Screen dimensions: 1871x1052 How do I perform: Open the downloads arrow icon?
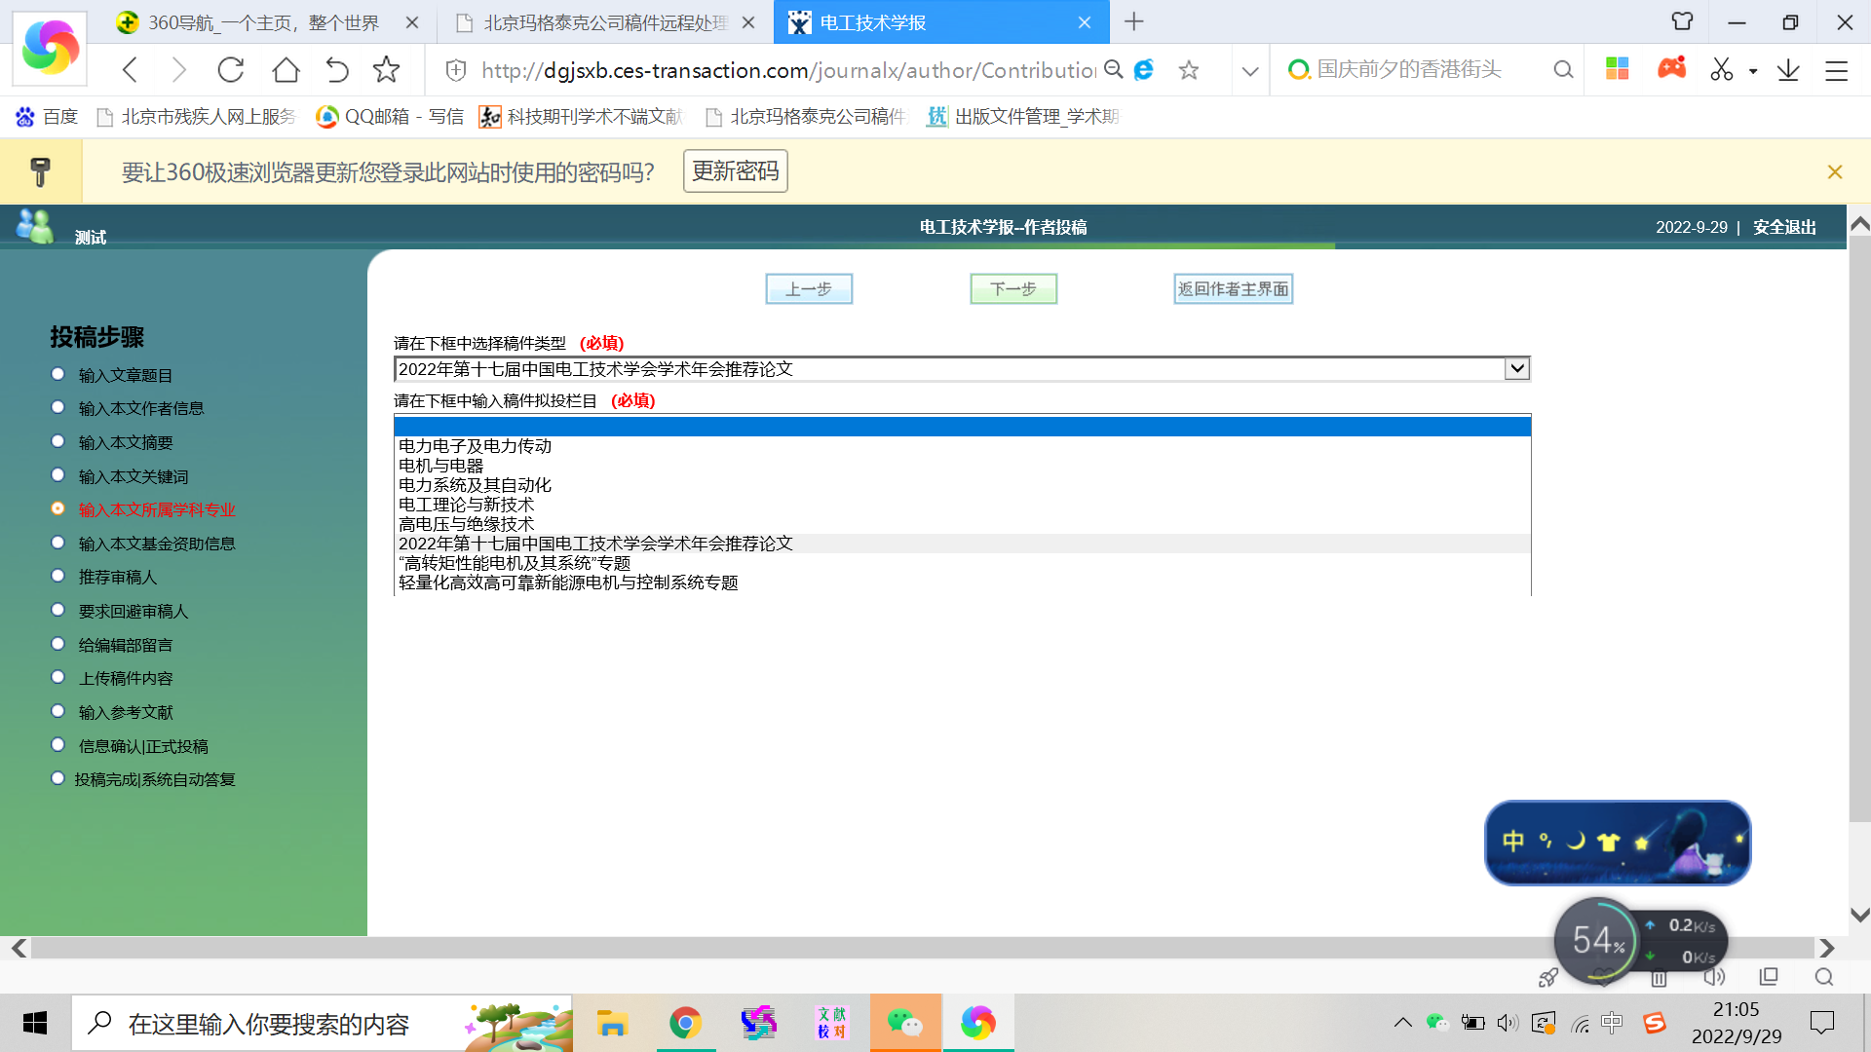[1788, 70]
